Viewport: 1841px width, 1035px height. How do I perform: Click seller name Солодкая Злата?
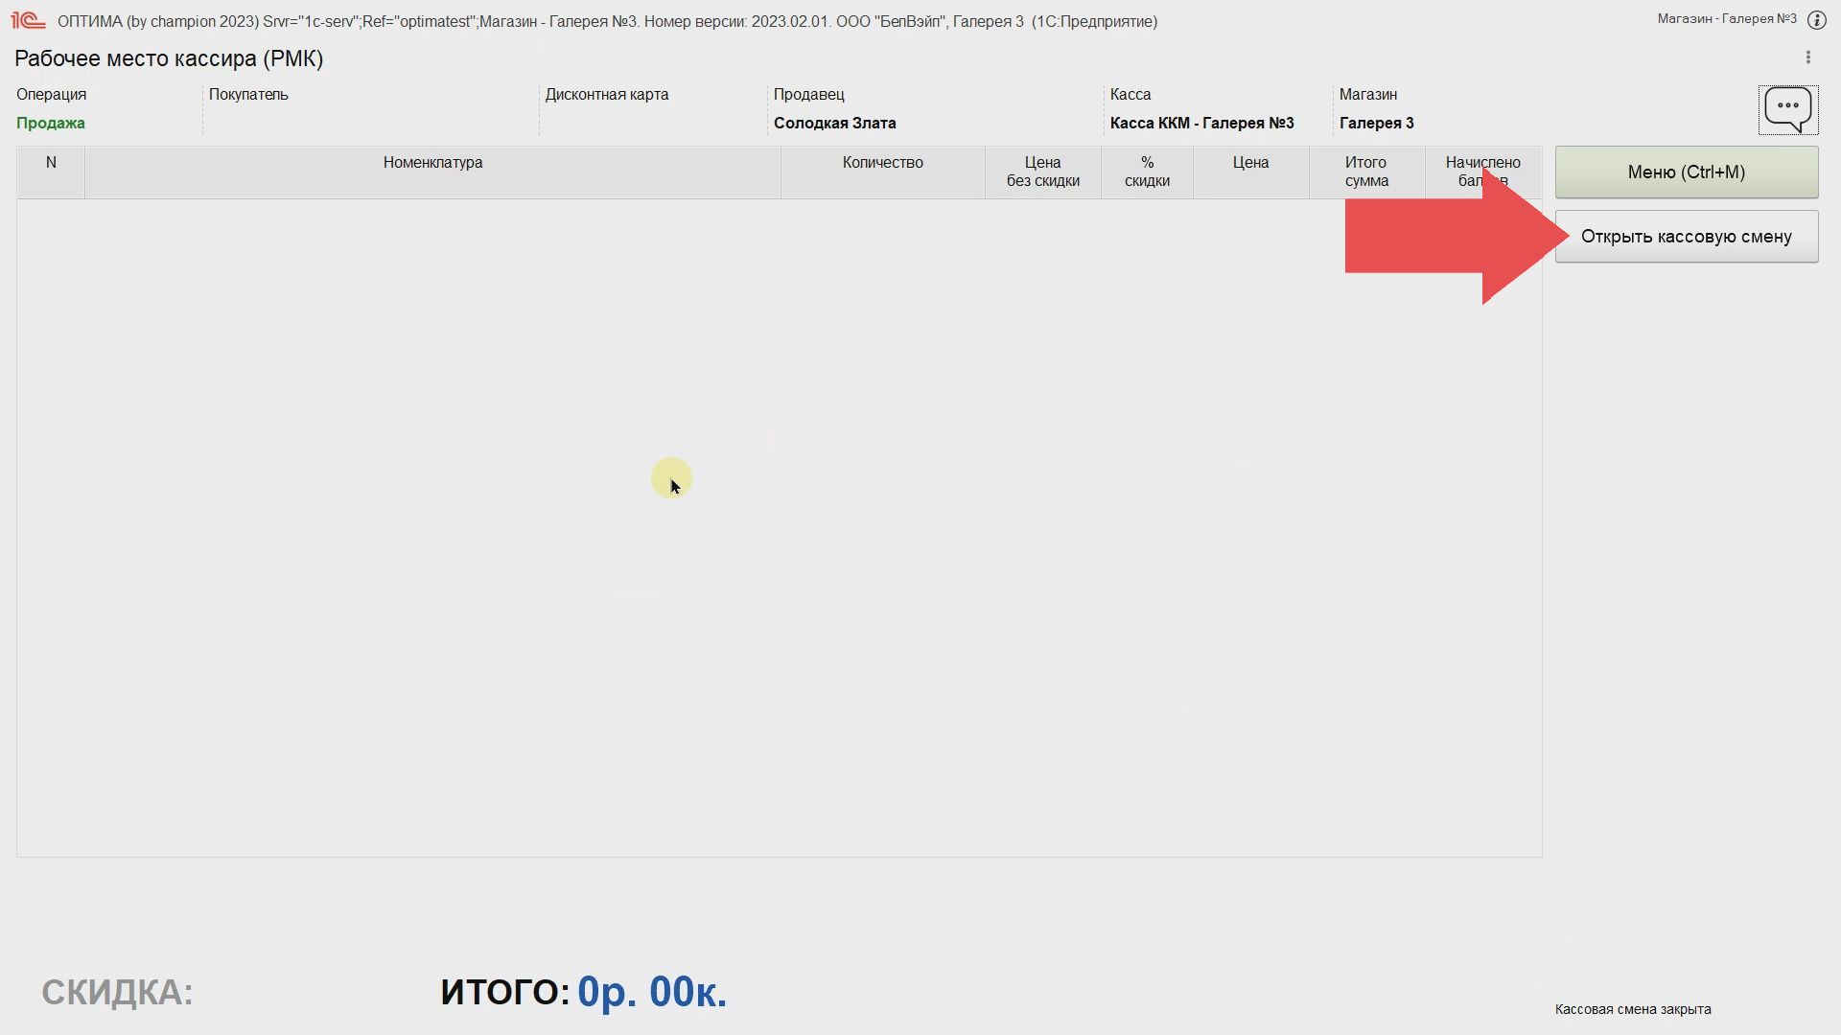[834, 123]
